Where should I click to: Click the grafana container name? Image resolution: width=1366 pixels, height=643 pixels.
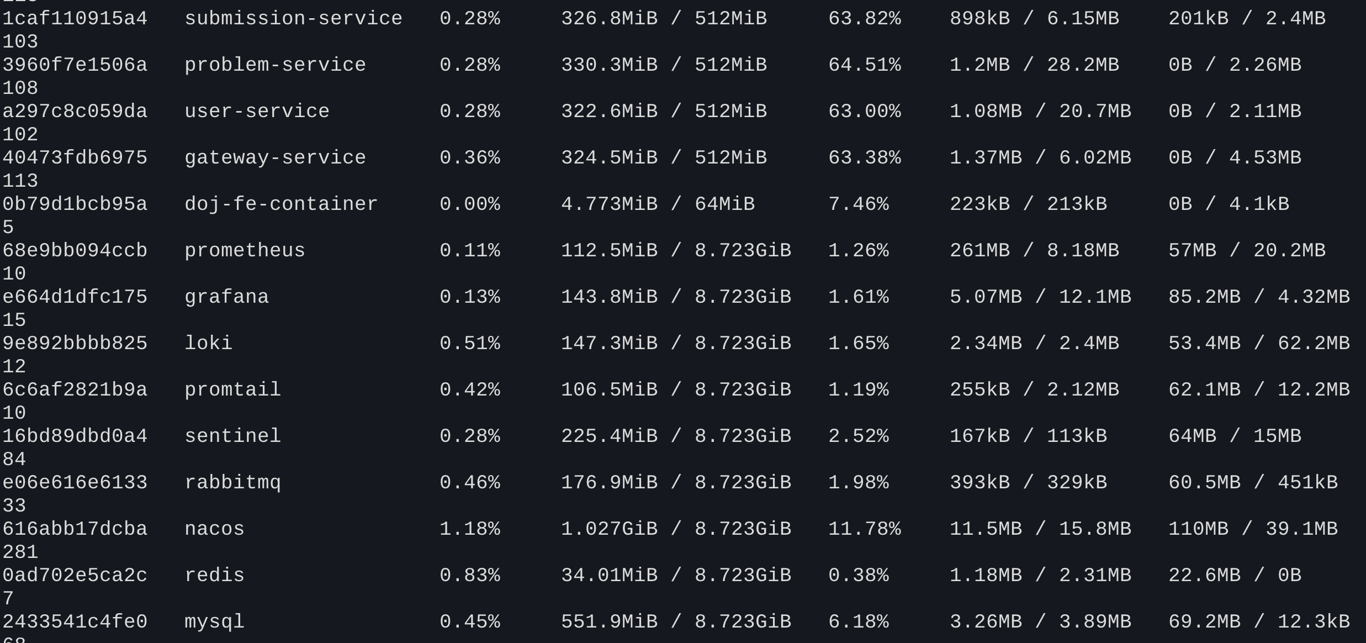coord(226,297)
